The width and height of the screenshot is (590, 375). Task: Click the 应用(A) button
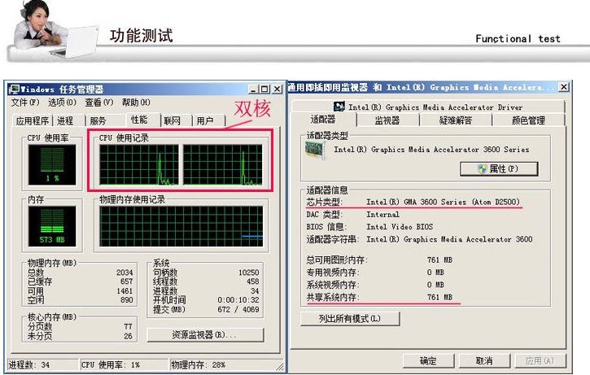coord(540,360)
